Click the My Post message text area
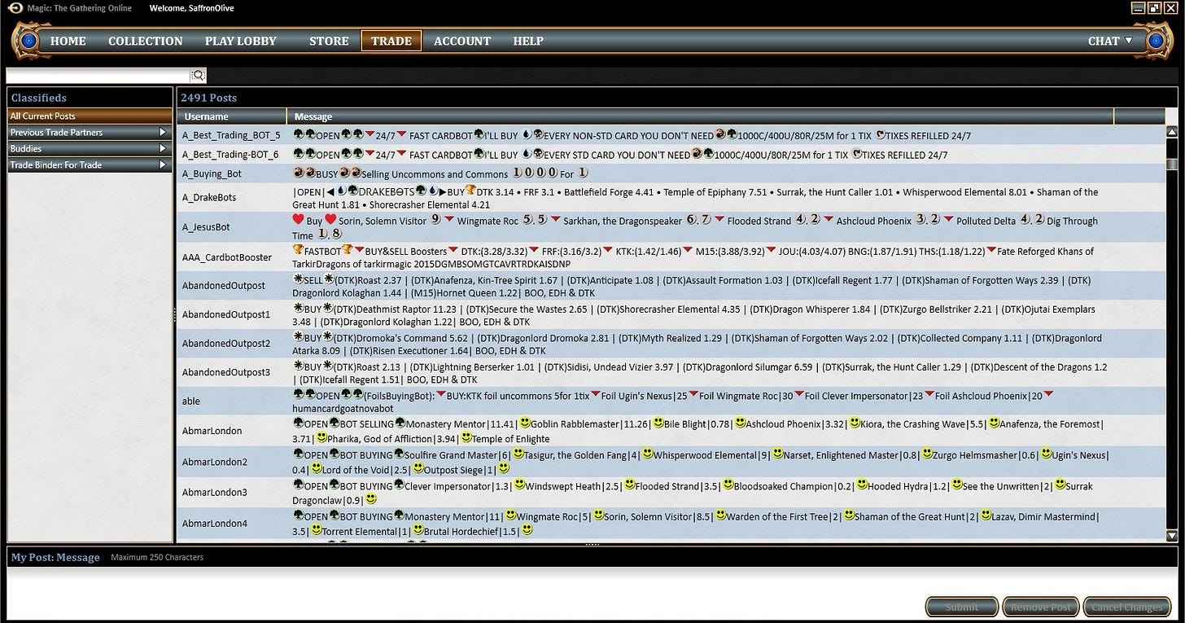 coord(592,581)
